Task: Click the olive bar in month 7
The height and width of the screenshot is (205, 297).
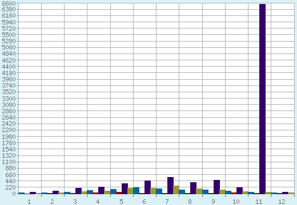Action: click(176, 190)
